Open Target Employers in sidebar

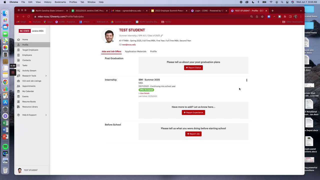coord(30,50)
